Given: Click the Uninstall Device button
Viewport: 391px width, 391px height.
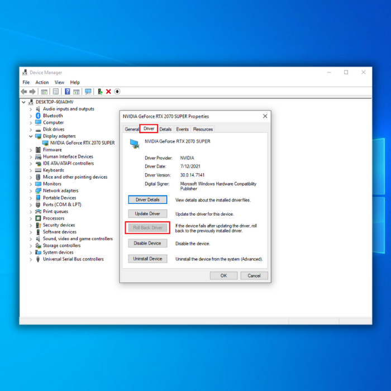Looking at the screenshot, I should click(147, 259).
